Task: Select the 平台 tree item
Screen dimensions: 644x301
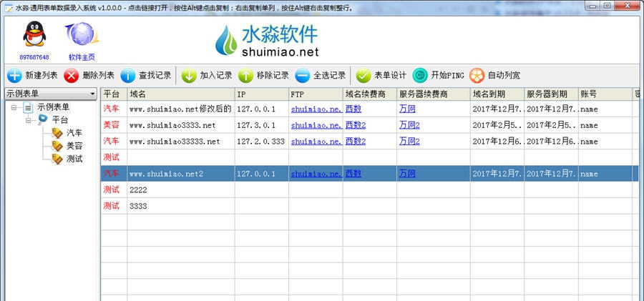Action: (x=60, y=120)
